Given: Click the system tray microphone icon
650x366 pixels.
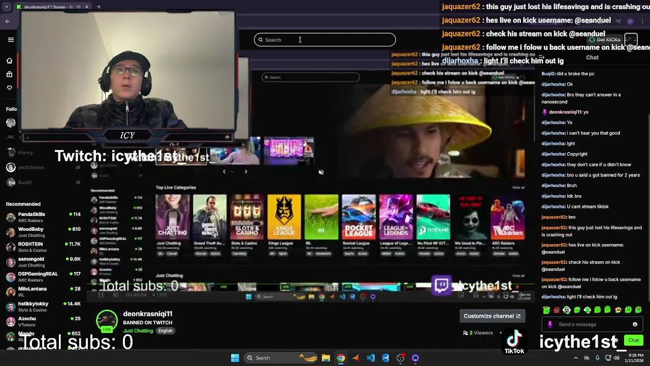Looking at the screenshot, I should (x=597, y=358).
